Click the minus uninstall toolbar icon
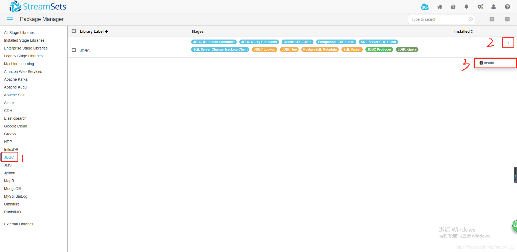517x252 pixels. tap(507, 19)
